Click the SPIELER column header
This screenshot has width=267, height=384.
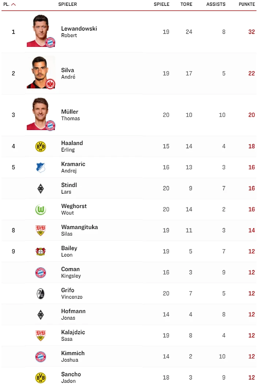click(67, 4)
